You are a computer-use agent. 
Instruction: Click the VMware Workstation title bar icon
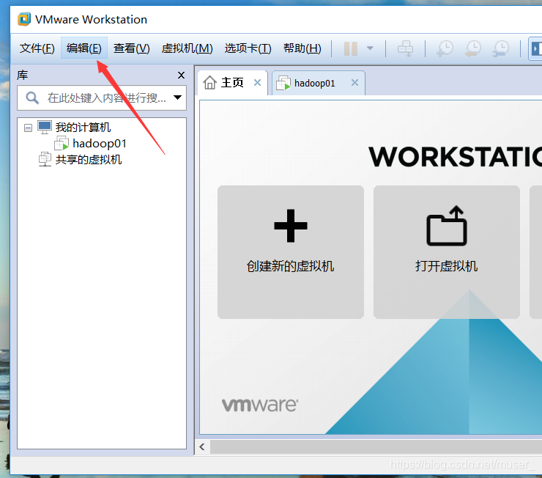click(24, 19)
